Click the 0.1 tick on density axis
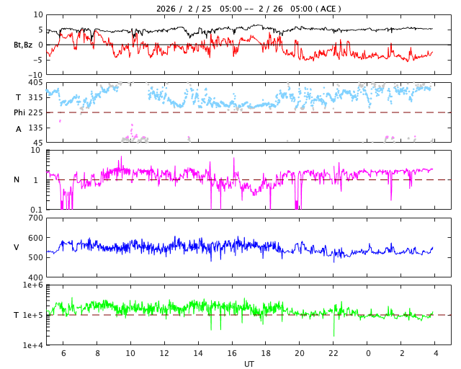This screenshot has height=369, width=461. coord(36,210)
